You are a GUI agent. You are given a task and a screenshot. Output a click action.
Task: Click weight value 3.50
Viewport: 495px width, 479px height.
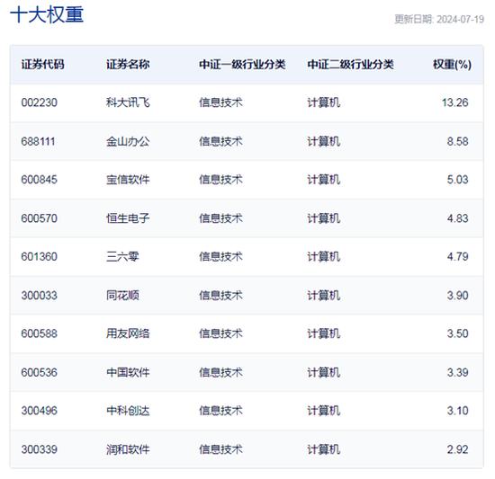(x=457, y=333)
